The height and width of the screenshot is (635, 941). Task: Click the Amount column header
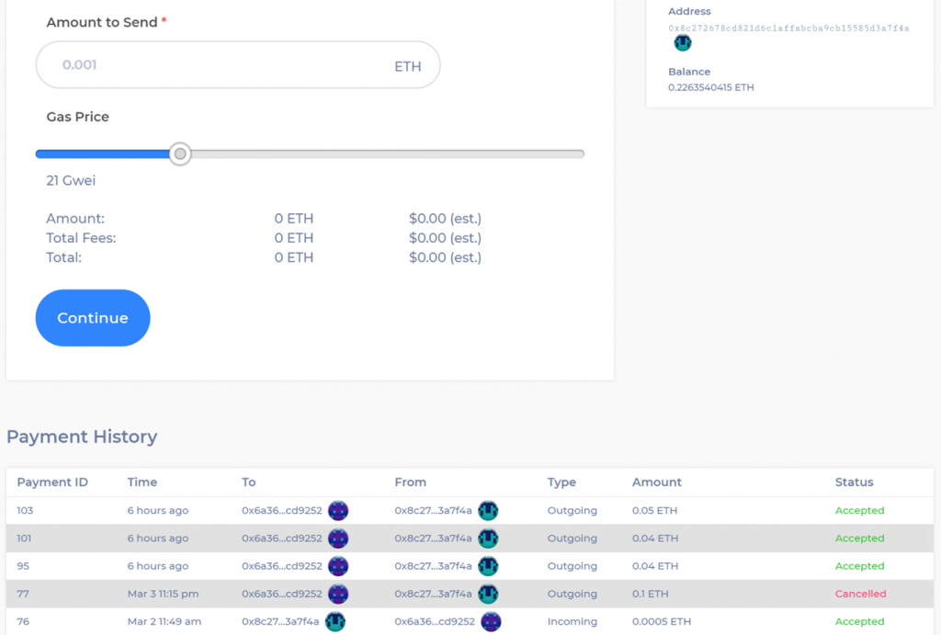click(x=656, y=482)
